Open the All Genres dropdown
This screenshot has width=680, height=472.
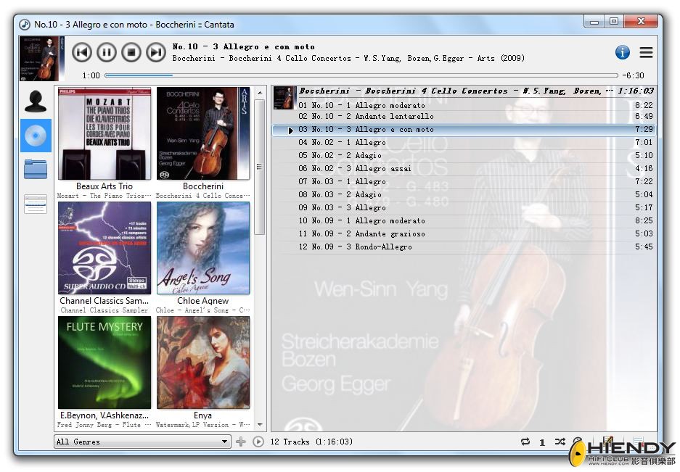tap(142, 442)
